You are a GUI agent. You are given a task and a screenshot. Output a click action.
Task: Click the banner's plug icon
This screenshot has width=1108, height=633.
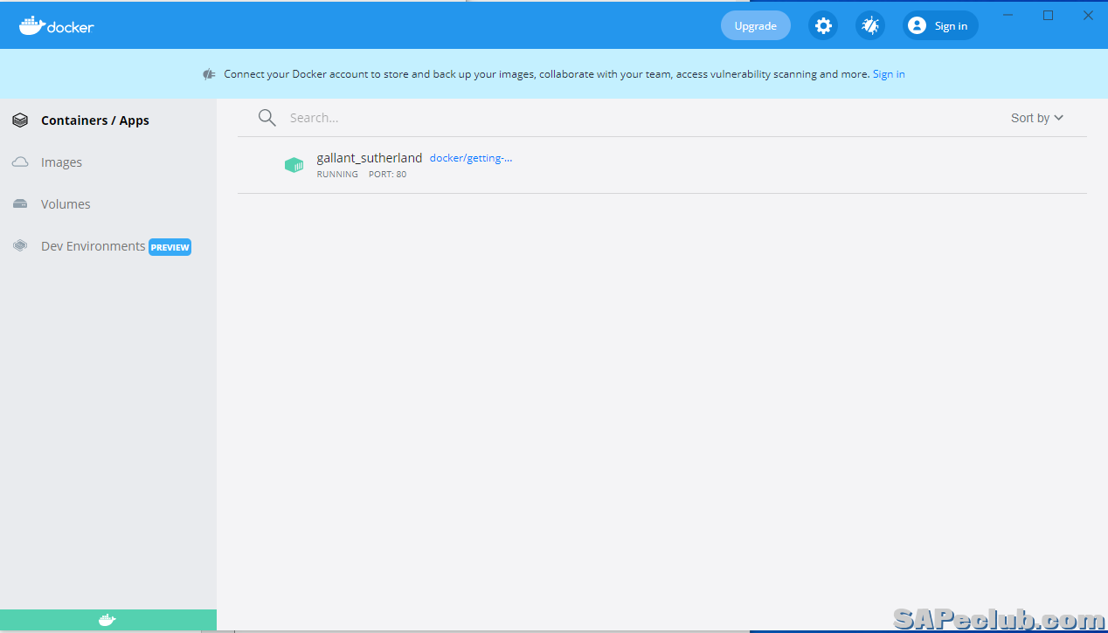coord(209,74)
